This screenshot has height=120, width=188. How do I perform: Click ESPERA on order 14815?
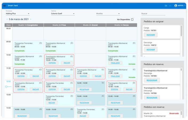pos(21,76)
